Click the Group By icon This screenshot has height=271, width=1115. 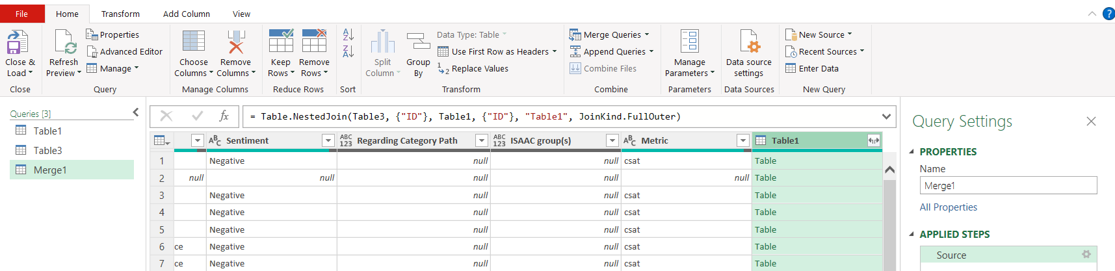click(418, 42)
